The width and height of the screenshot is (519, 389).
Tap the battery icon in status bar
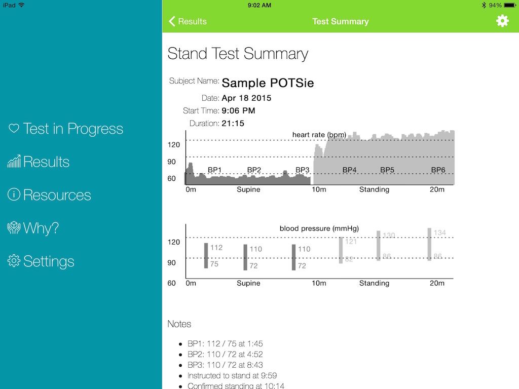[x=509, y=5]
